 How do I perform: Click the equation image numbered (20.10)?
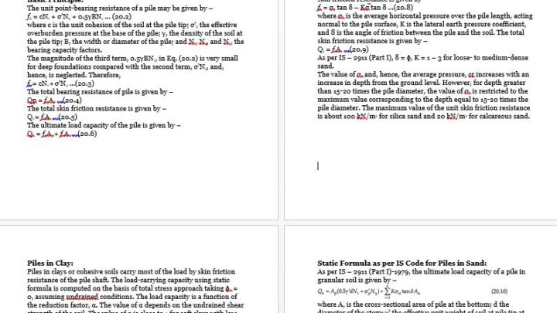pyautogui.click(x=412, y=291)
